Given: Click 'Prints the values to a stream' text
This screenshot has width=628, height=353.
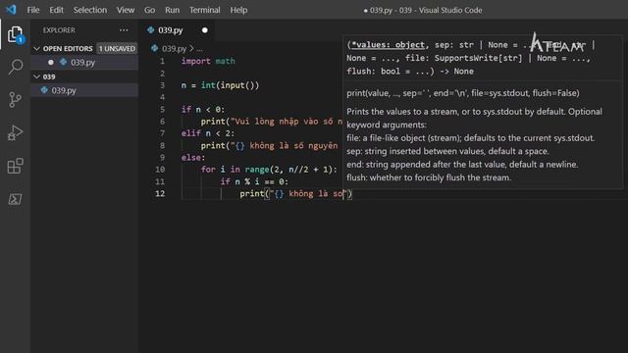Looking at the screenshot, I should [403, 112].
